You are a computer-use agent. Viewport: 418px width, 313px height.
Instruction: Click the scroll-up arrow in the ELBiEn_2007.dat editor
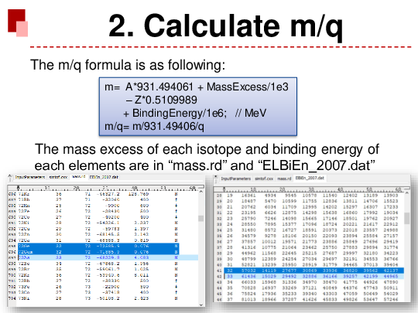point(407,192)
